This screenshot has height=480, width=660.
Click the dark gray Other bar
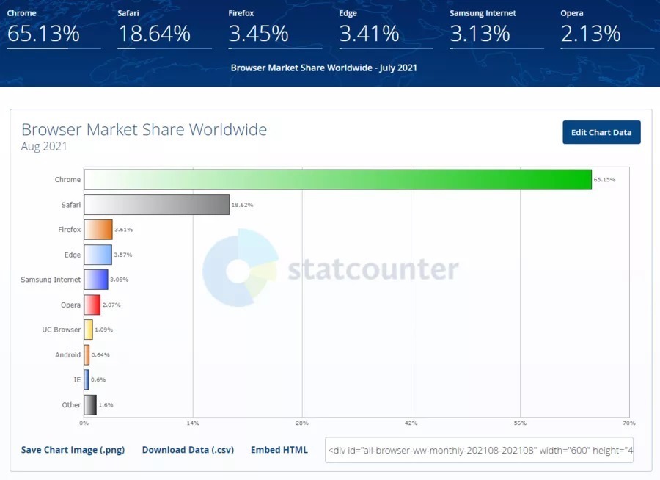pos(90,404)
